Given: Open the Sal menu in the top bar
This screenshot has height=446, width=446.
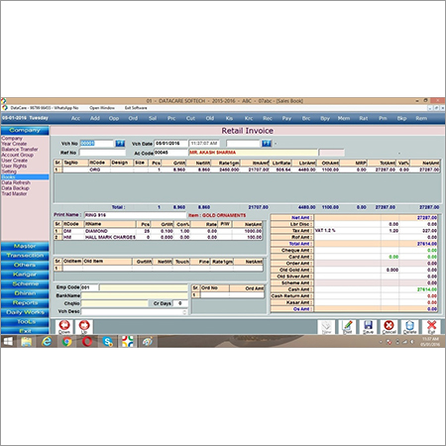Looking at the screenshot, I should click(153, 118).
